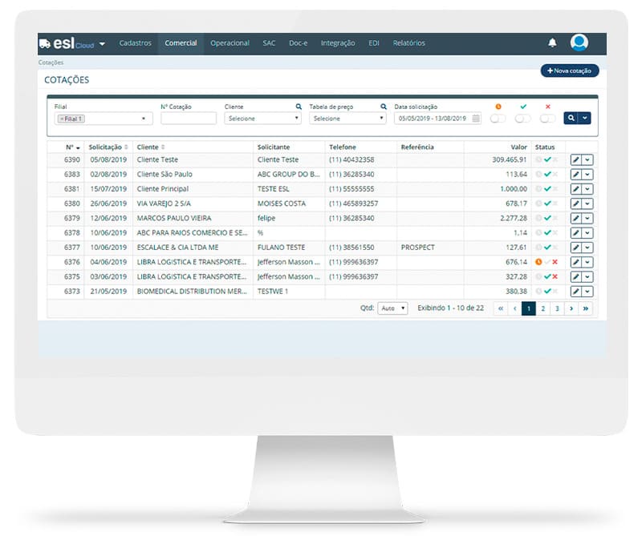The width and height of the screenshot is (642, 536).
Task: Expand the Cliente Selecione dropdown
Action: point(262,119)
